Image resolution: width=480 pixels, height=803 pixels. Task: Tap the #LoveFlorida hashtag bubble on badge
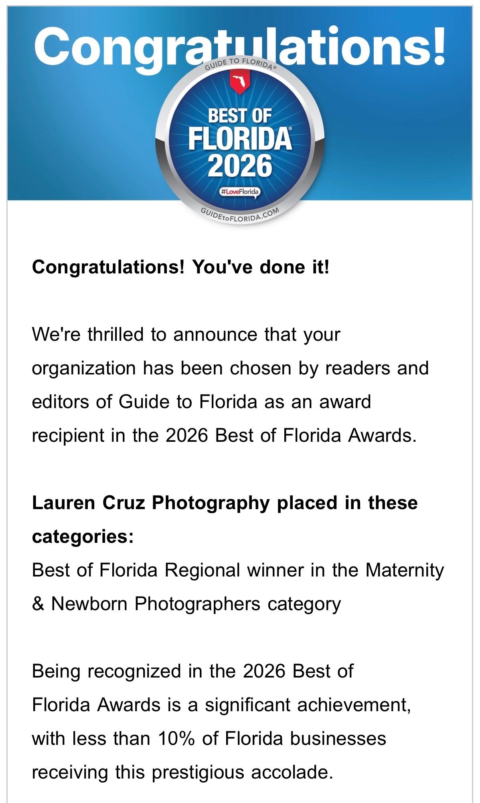click(x=240, y=192)
